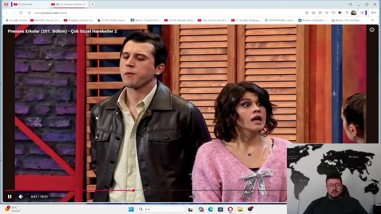
Task: Open the extensions cube icon
Action: coord(362,13)
